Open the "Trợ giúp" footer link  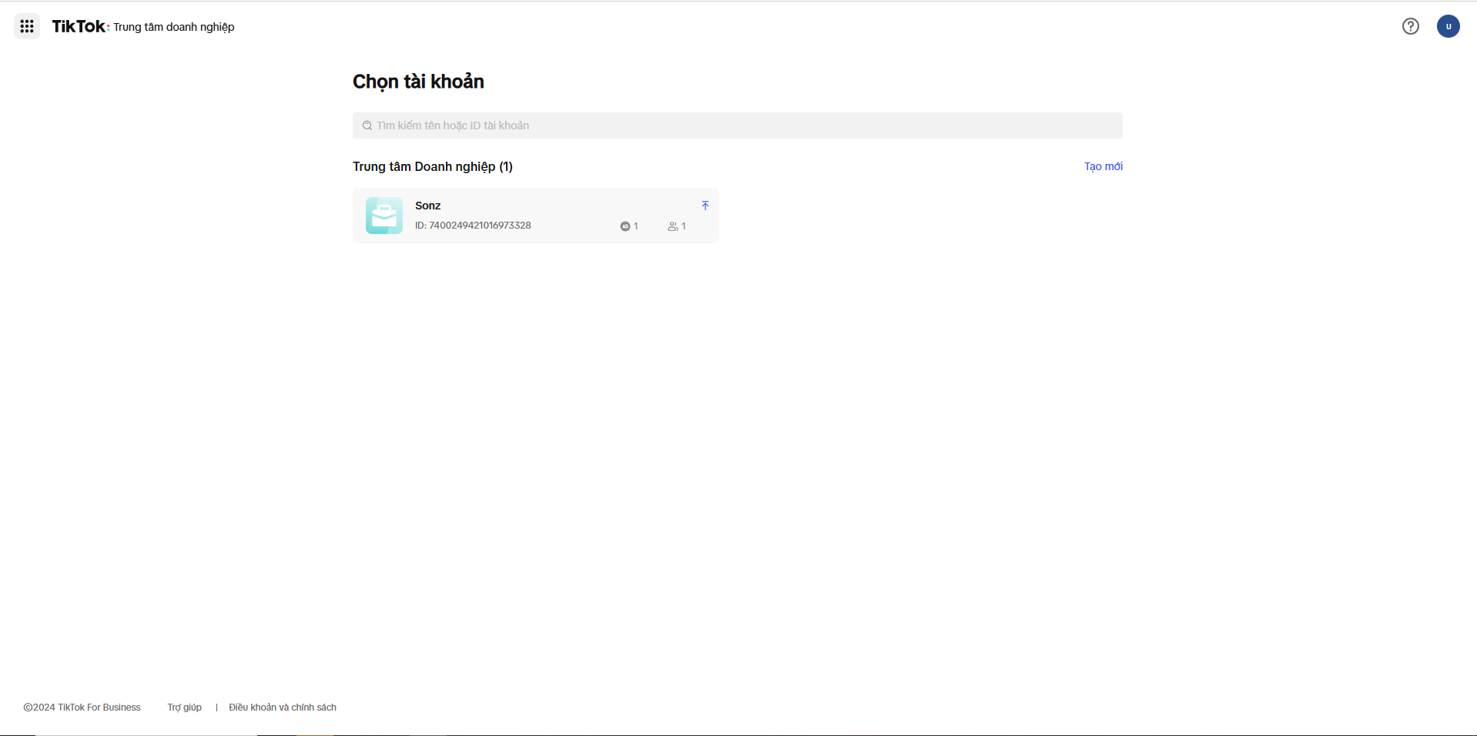184,708
